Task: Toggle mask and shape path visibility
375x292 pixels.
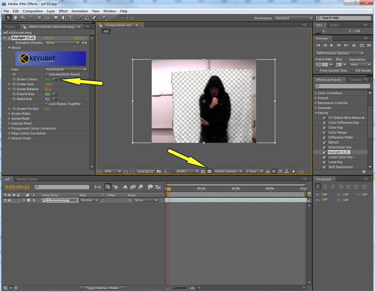Action: pos(132,171)
